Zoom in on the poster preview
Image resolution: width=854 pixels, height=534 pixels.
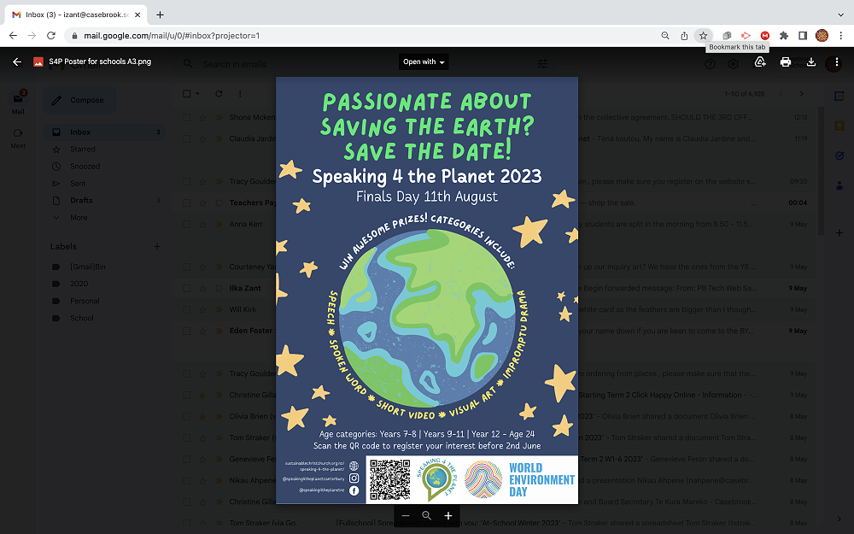(448, 516)
